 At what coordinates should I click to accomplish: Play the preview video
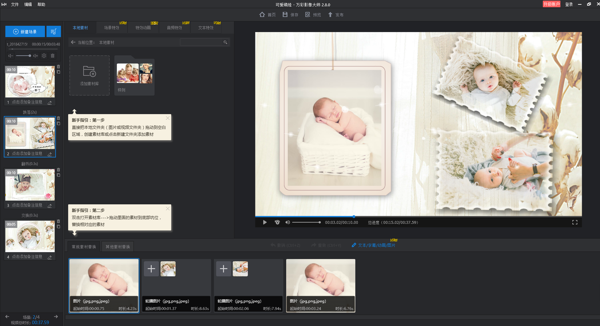click(x=265, y=222)
